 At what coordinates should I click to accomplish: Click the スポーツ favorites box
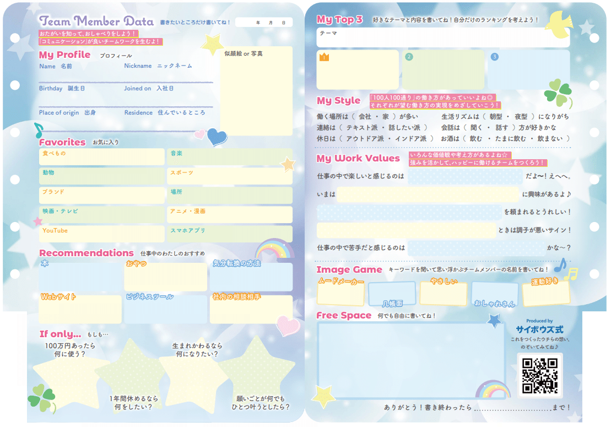tap(230, 176)
